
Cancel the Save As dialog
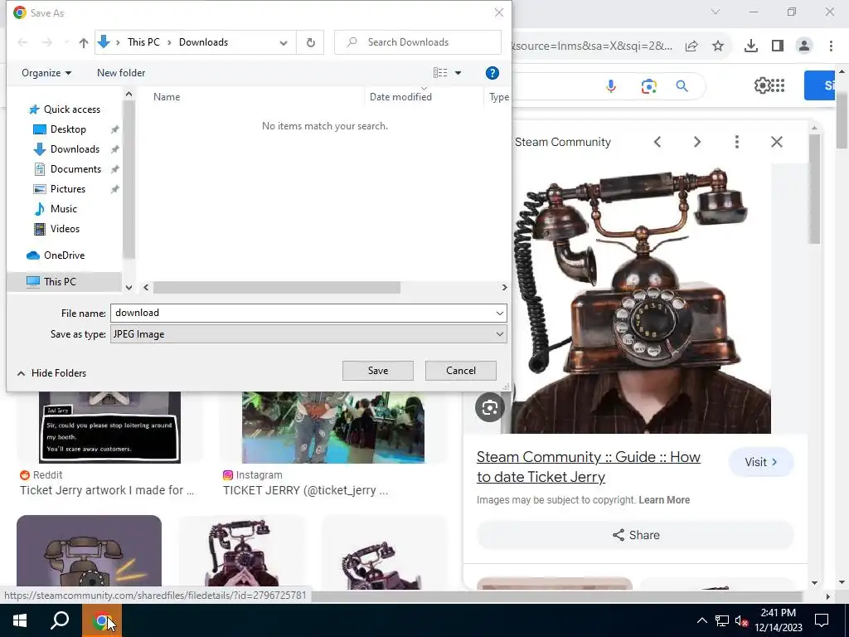coord(461,371)
